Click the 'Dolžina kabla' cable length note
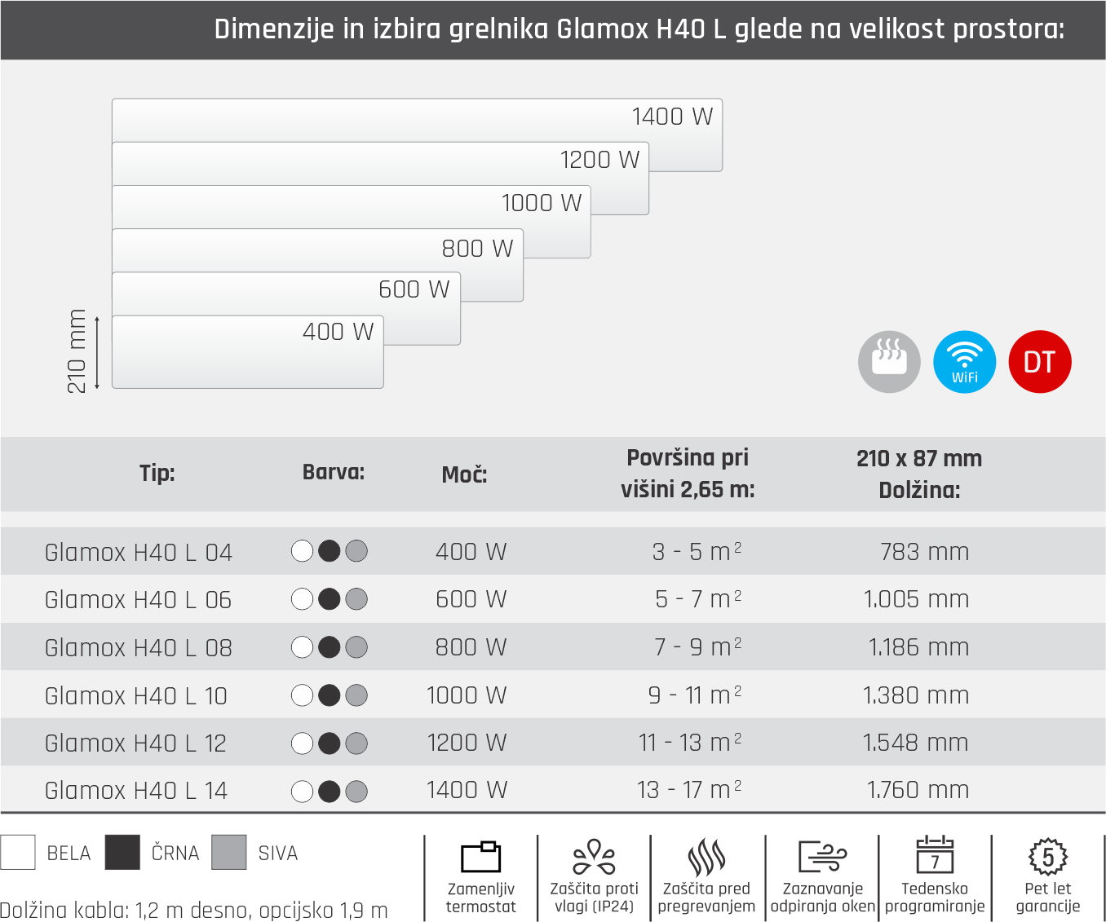 pos(194,910)
